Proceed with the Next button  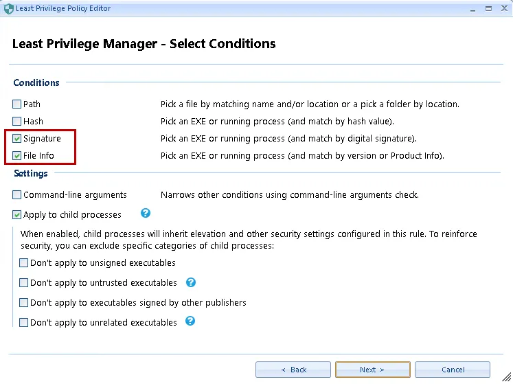point(372,370)
